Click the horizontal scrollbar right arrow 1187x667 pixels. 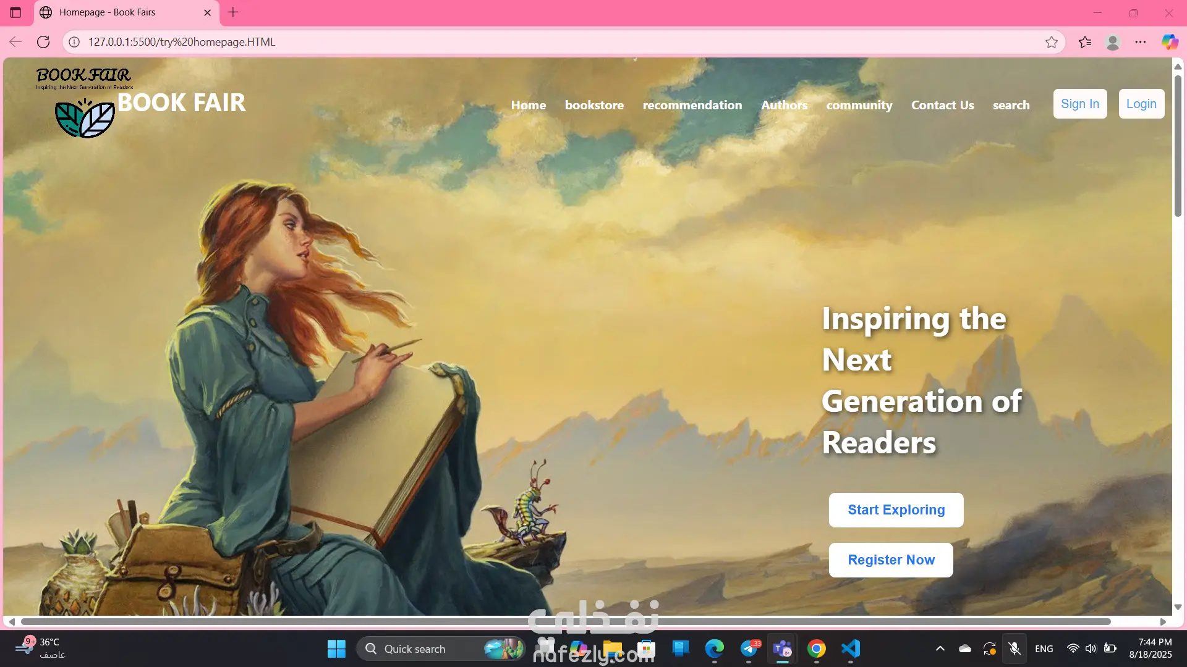pyautogui.click(x=1164, y=622)
